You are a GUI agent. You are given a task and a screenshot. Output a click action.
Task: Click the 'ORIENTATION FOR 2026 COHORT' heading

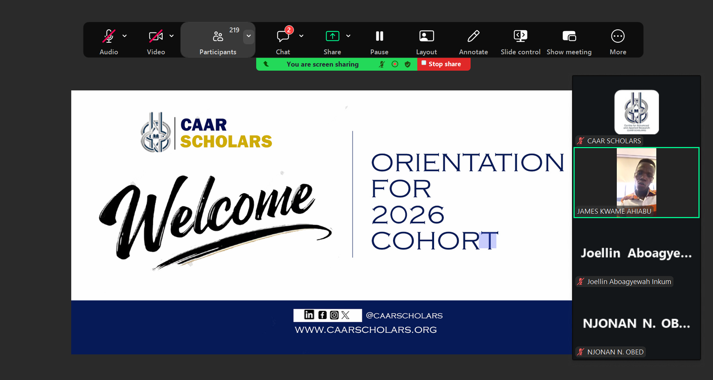(x=468, y=202)
